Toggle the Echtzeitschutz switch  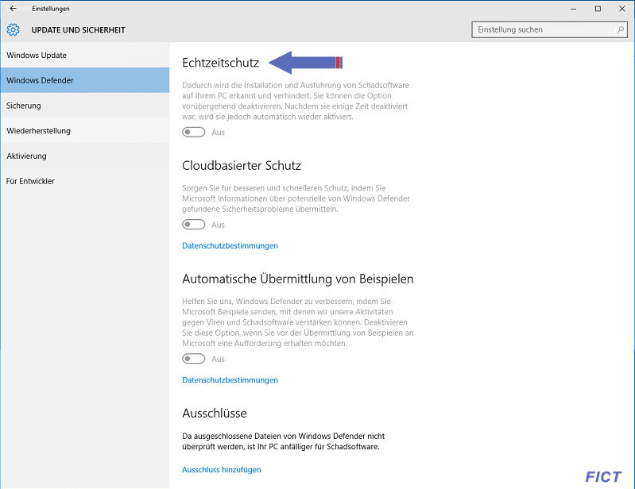pyautogui.click(x=194, y=133)
